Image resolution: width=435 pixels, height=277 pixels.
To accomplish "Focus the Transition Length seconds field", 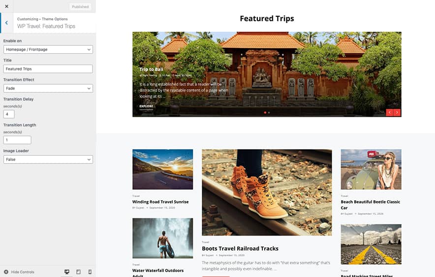I will pos(17,140).
